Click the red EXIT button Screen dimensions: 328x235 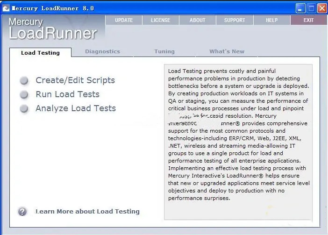pos(308,20)
